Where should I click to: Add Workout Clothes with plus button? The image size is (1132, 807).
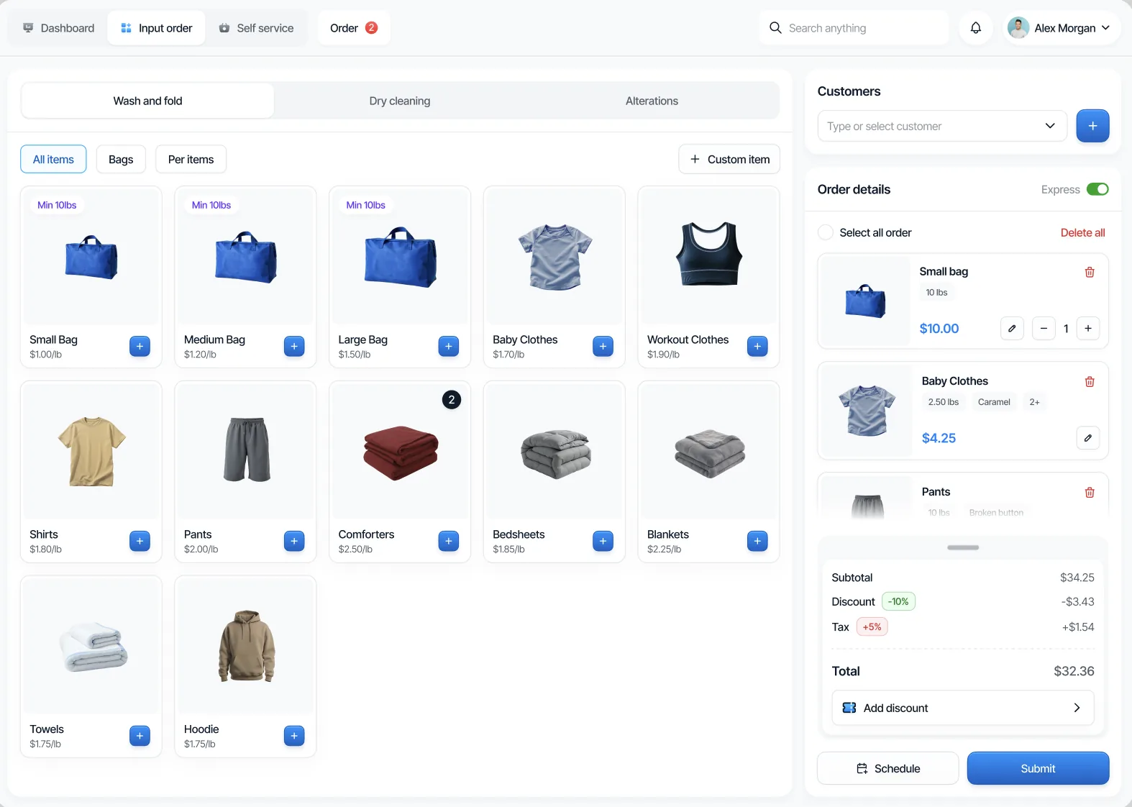coord(757,346)
